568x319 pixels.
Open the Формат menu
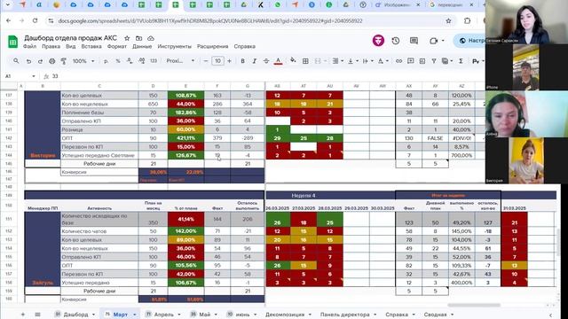click(x=117, y=46)
